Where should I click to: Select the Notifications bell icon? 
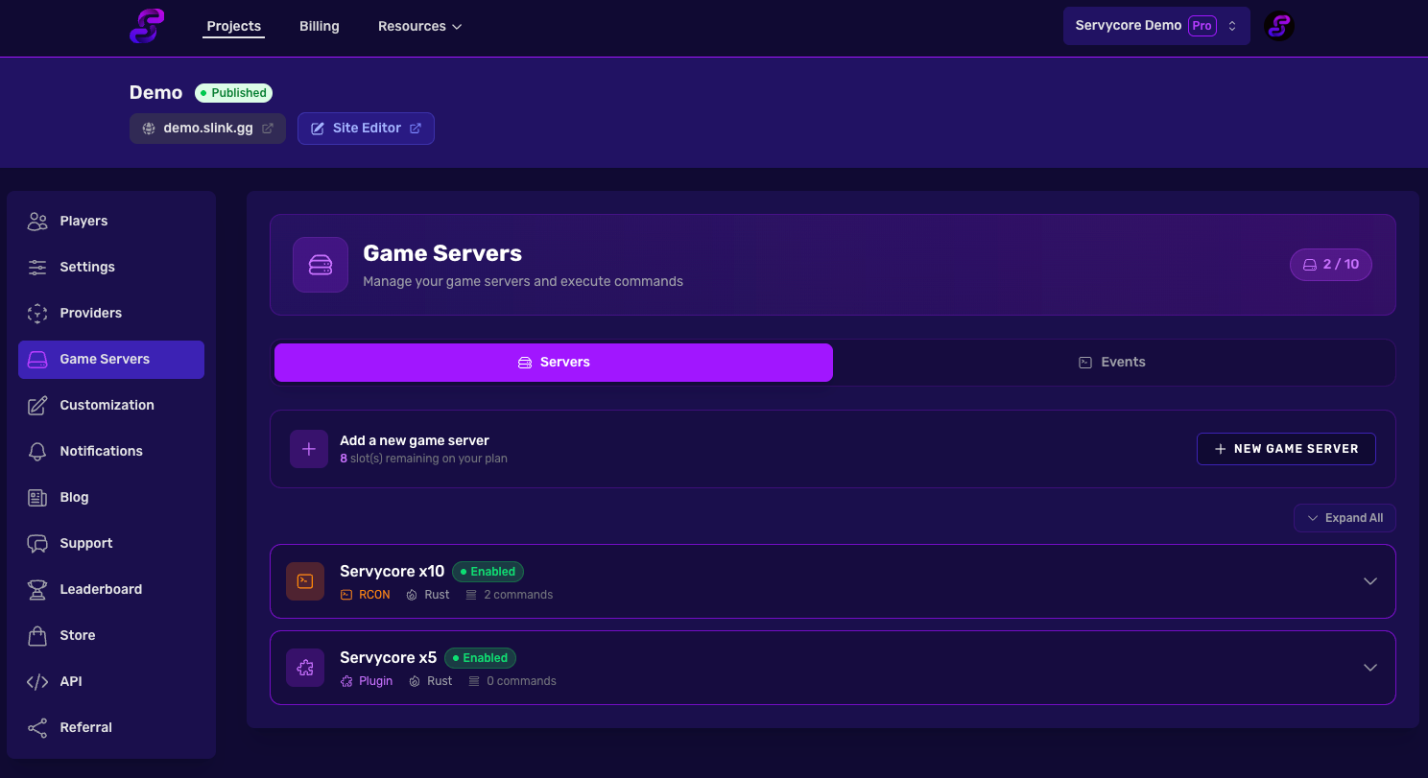point(36,451)
